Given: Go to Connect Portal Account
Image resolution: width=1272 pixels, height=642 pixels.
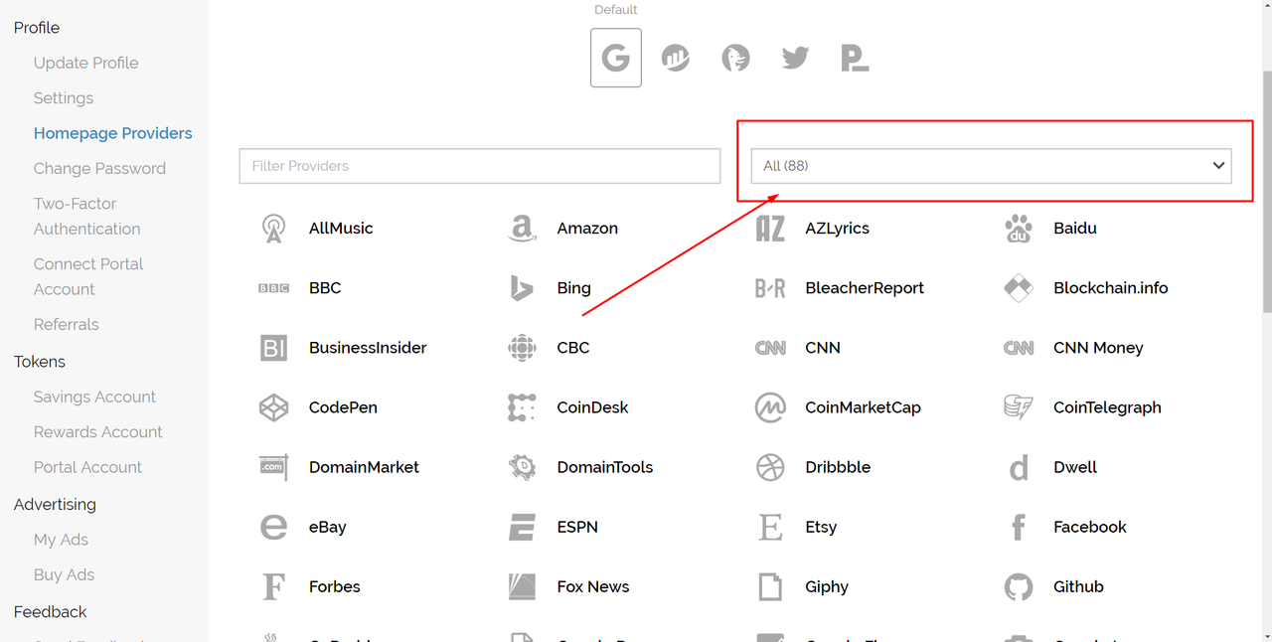Looking at the screenshot, I should pos(88,276).
